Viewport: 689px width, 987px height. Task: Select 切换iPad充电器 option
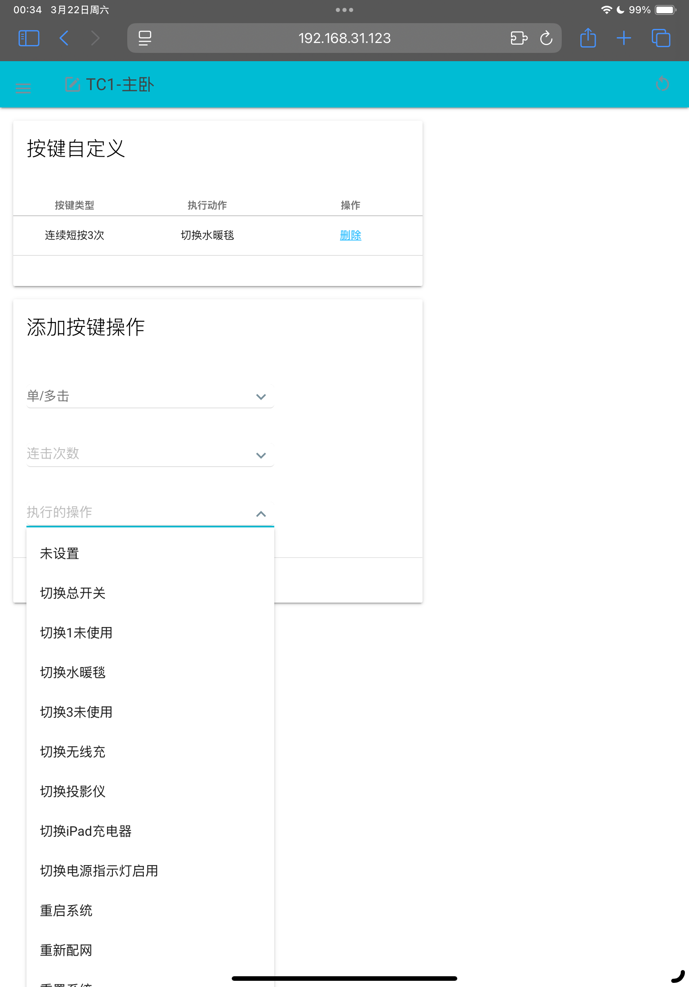click(86, 831)
